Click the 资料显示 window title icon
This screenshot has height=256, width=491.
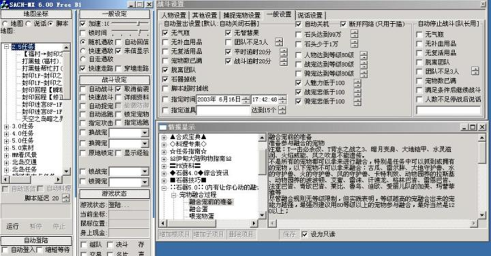point(163,127)
